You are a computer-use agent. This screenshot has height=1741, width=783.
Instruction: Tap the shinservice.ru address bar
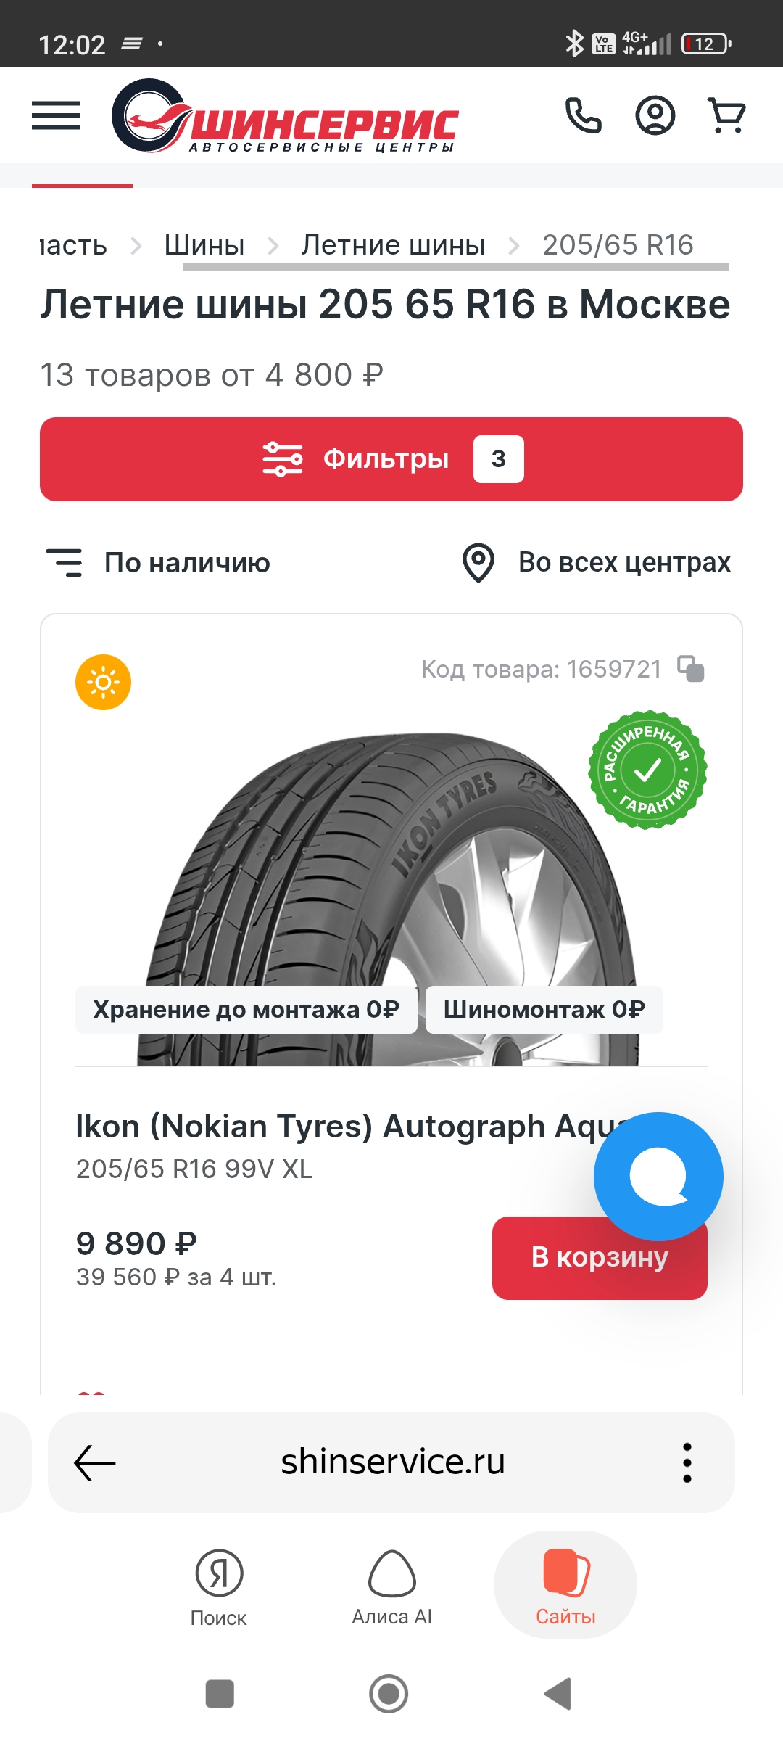click(393, 1462)
